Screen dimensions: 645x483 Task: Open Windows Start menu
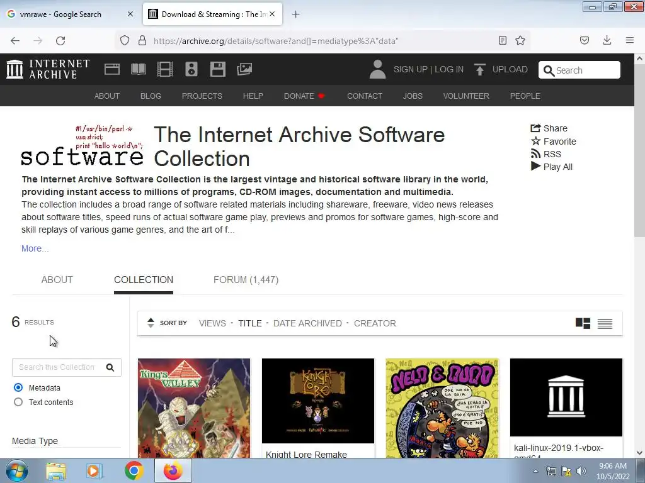click(16, 470)
